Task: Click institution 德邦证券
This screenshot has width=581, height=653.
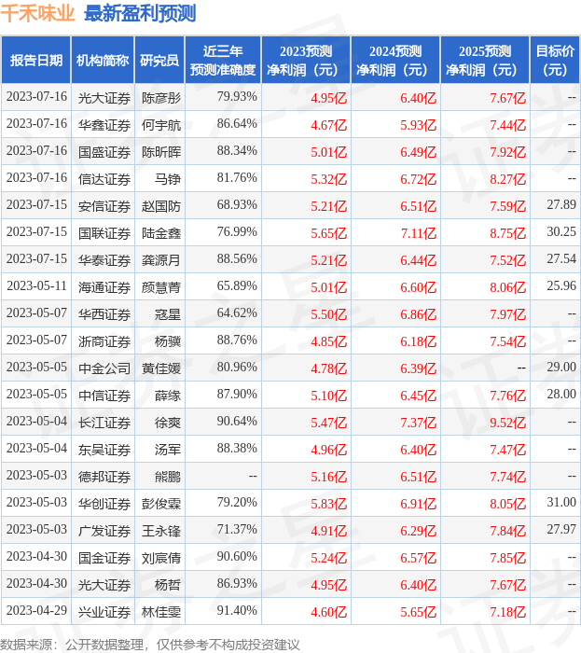Action: coord(104,477)
